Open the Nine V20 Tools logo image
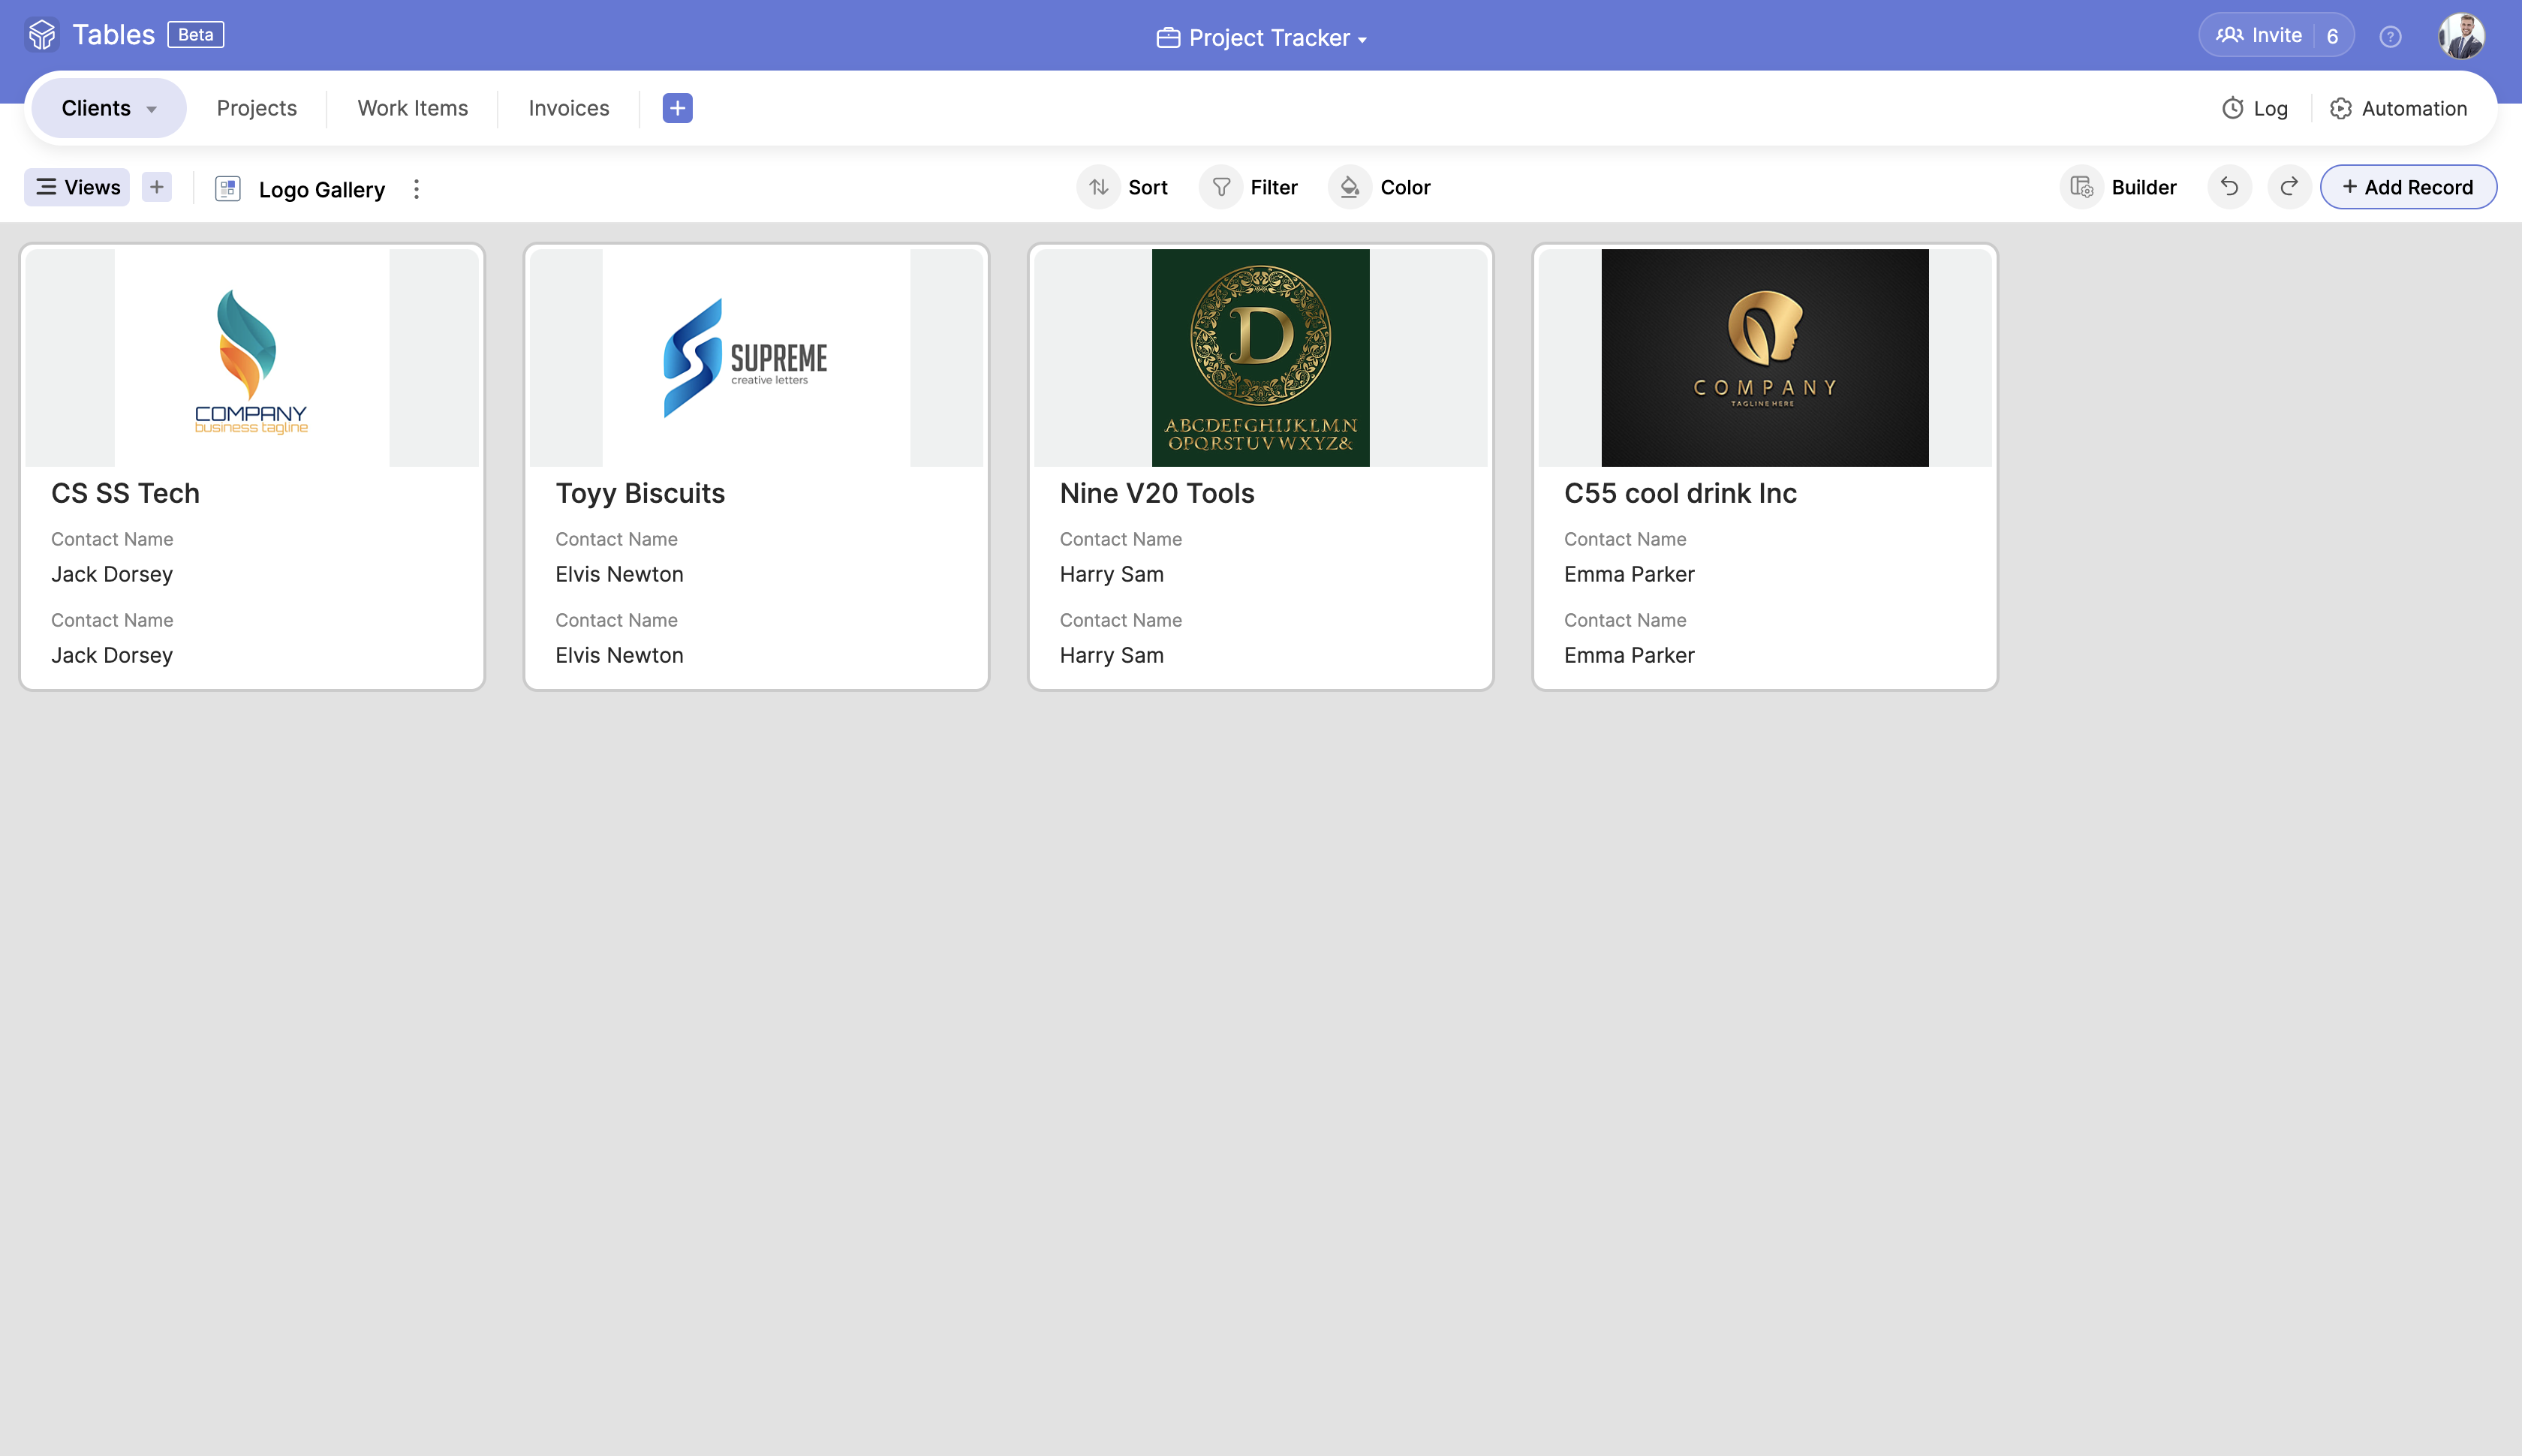The image size is (2522, 1456). [1260, 358]
